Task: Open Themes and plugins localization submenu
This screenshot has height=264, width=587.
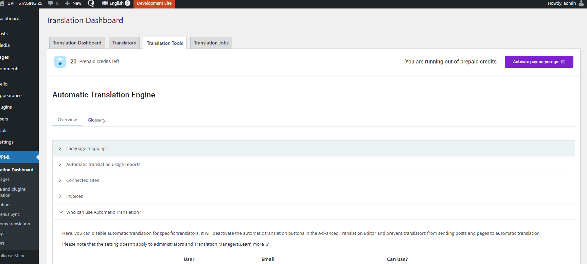Action: coord(19,192)
